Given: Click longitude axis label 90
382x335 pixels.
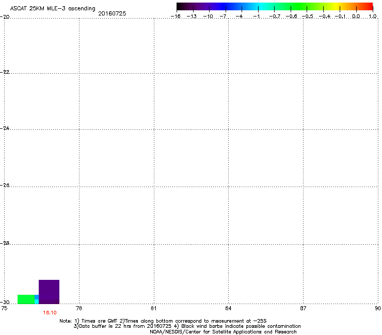Looking at the screenshot, I should [378, 309].
